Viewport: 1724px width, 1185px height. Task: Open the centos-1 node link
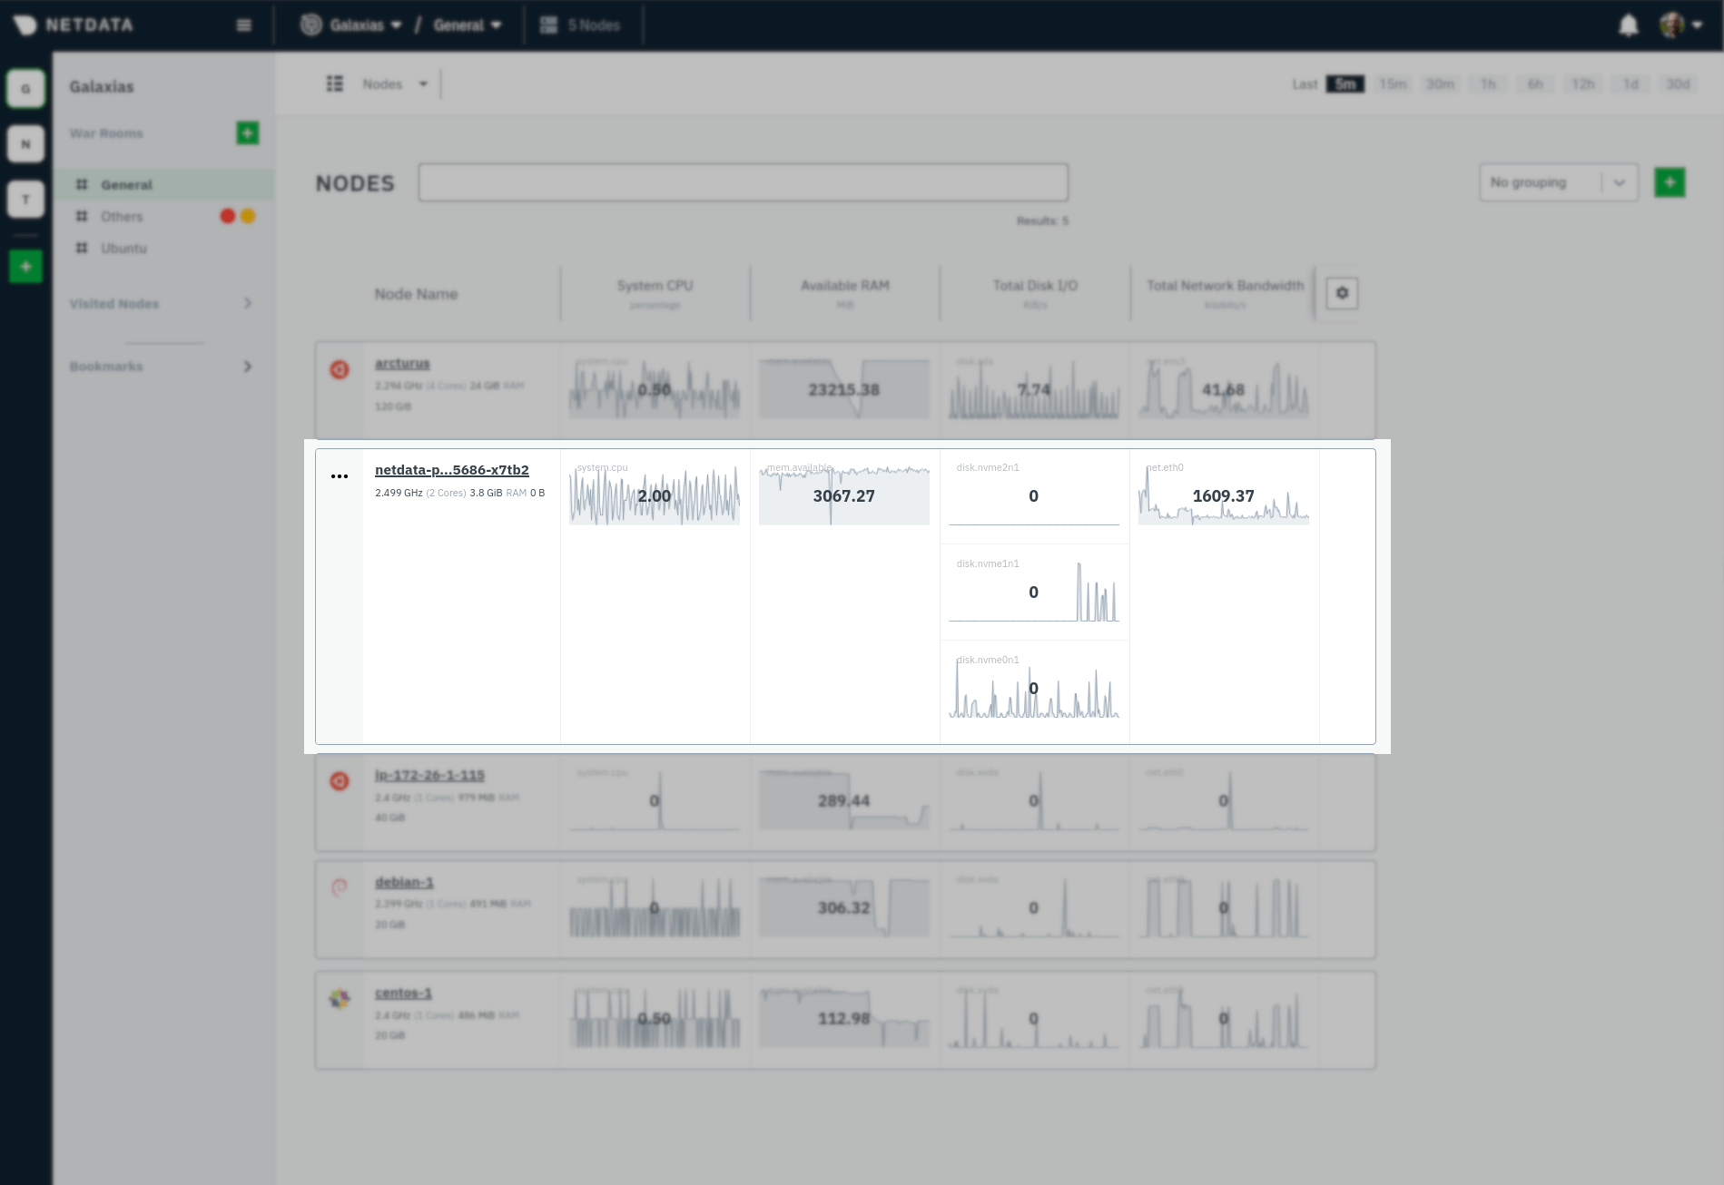click(x=403, y=994)
